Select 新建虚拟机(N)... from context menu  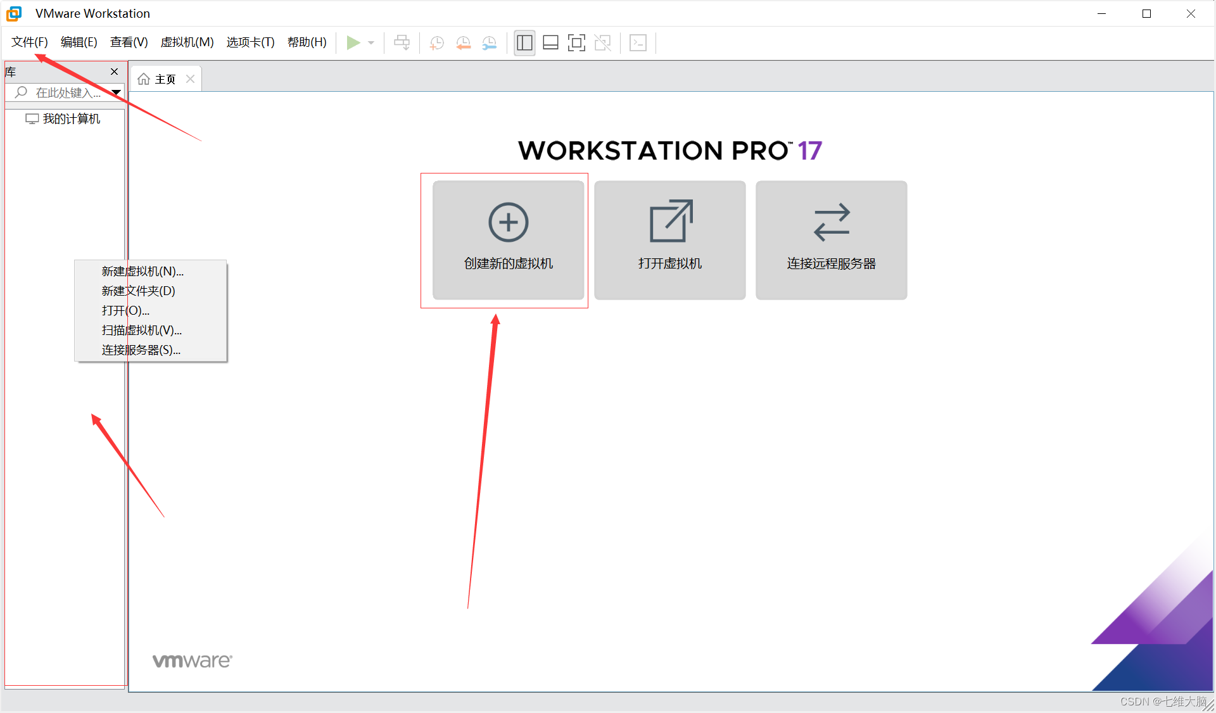click(x=142, y=271)
